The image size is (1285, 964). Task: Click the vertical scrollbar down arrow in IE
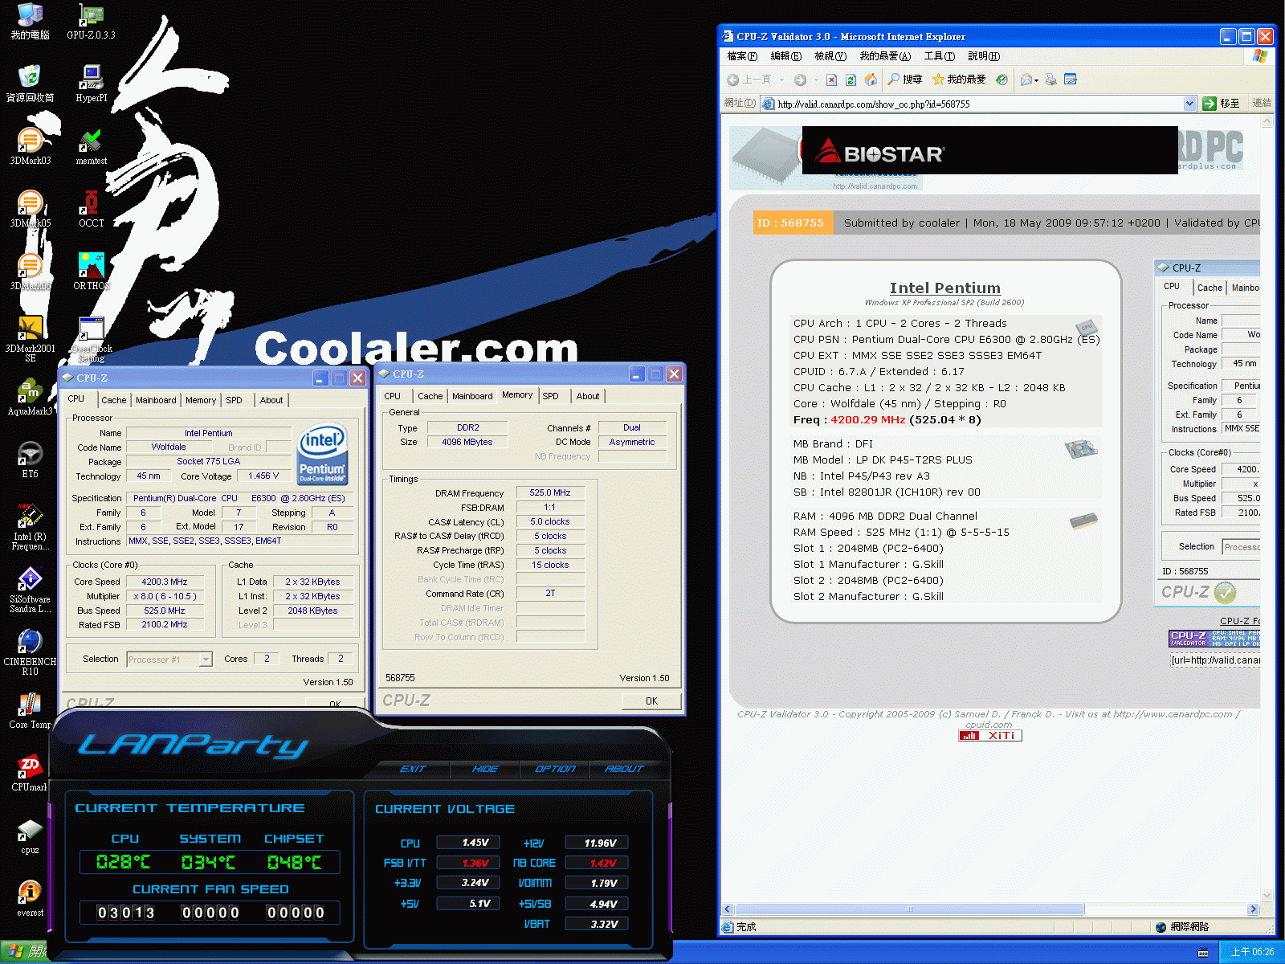1267,895
